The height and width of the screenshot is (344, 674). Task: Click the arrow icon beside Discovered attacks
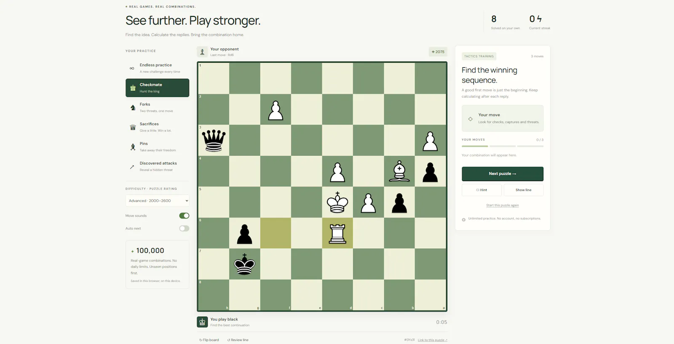tap(132, 167)
